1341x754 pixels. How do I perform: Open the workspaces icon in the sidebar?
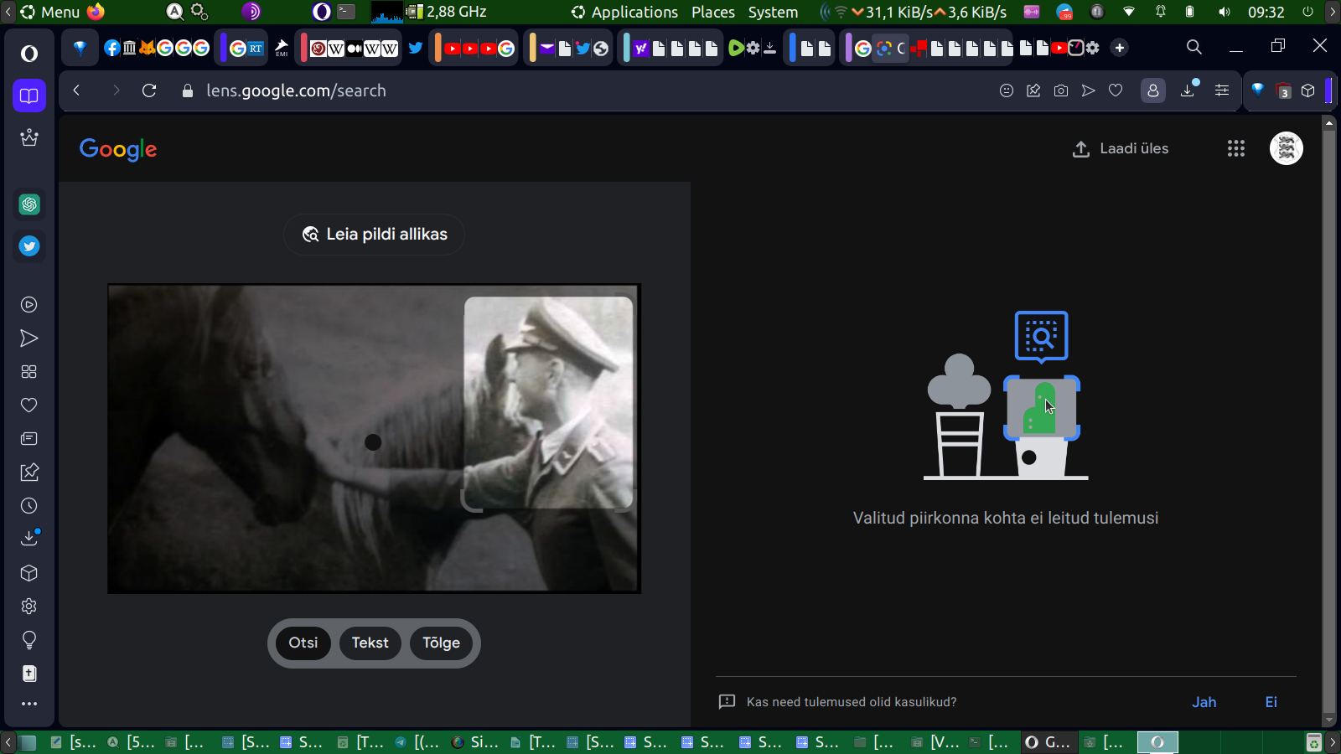coord(29,96)
